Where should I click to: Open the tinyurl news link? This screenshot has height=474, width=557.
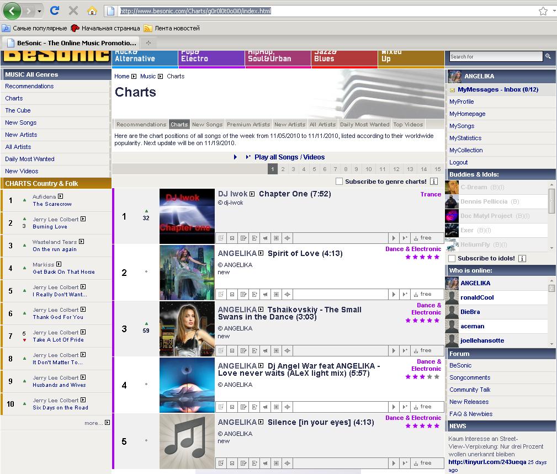(x=487, y=462)
